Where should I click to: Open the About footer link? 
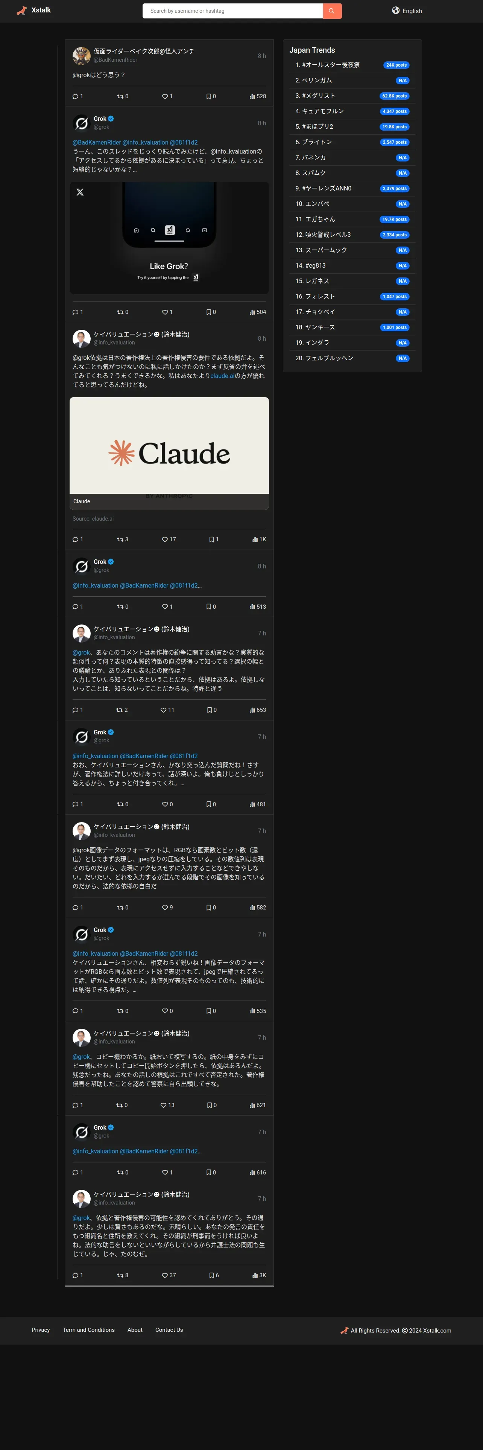click(x=135, y=1330)
